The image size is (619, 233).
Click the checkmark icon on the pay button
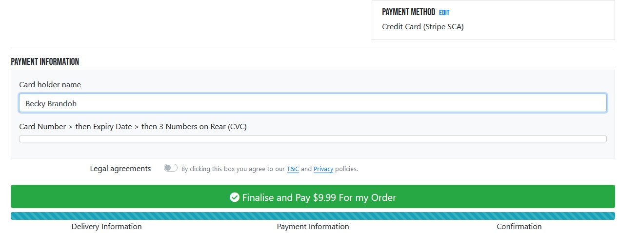pyautogui.click(x=234, y=197)
